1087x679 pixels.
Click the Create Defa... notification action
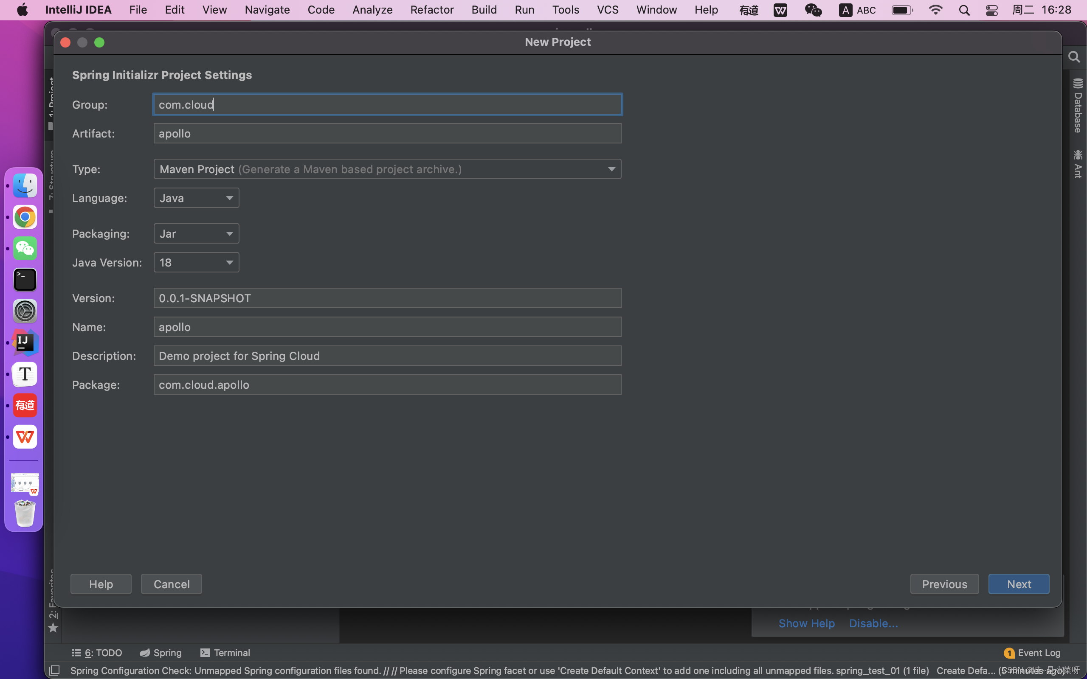tap(968, 671)
